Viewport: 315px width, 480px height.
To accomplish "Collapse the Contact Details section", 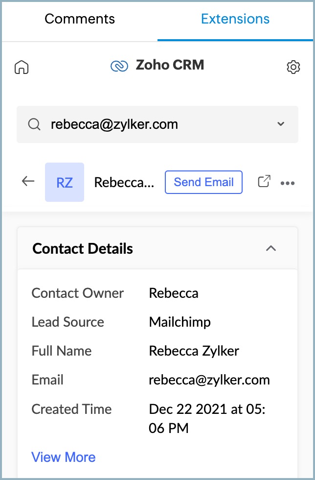I will click(x=270, y=248).
